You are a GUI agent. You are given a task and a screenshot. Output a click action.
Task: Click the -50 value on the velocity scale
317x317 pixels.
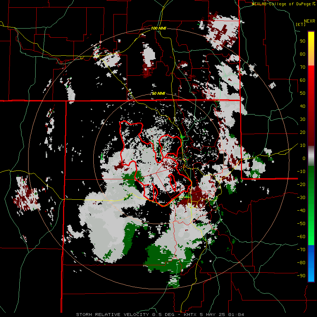pos(301,224)
